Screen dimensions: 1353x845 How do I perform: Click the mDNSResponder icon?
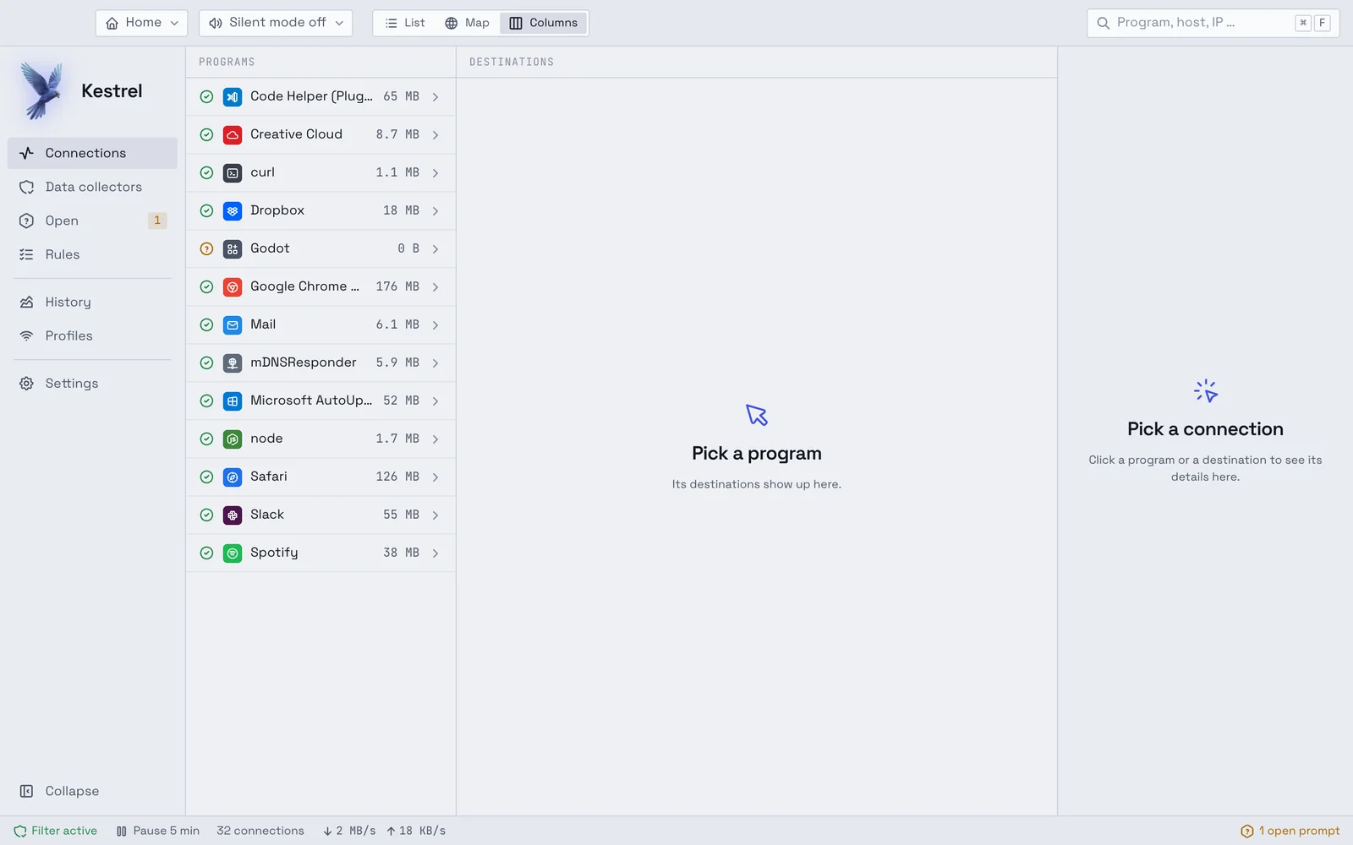click(x=233, y=363)
